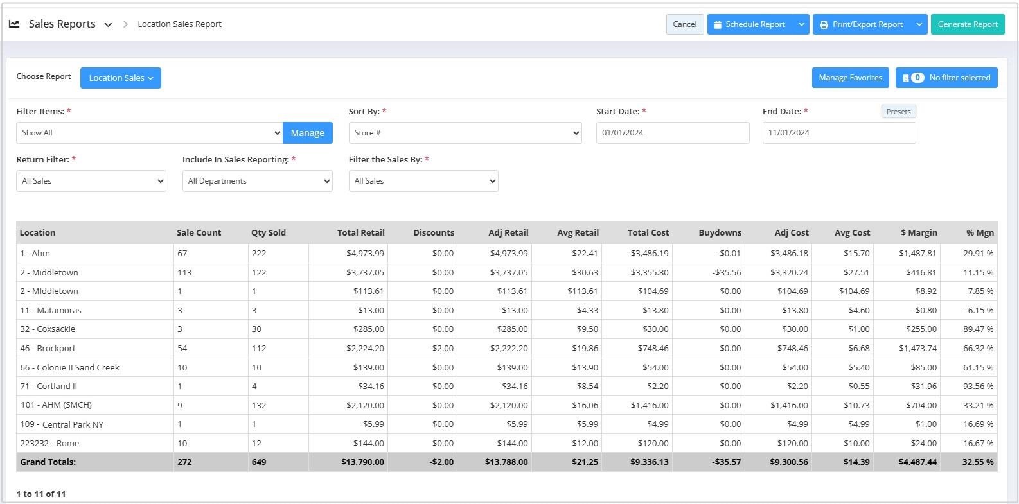Expand the Sales Reports dropdown chevron
Screen dimensions: 1019x504
tap(108, 25)
